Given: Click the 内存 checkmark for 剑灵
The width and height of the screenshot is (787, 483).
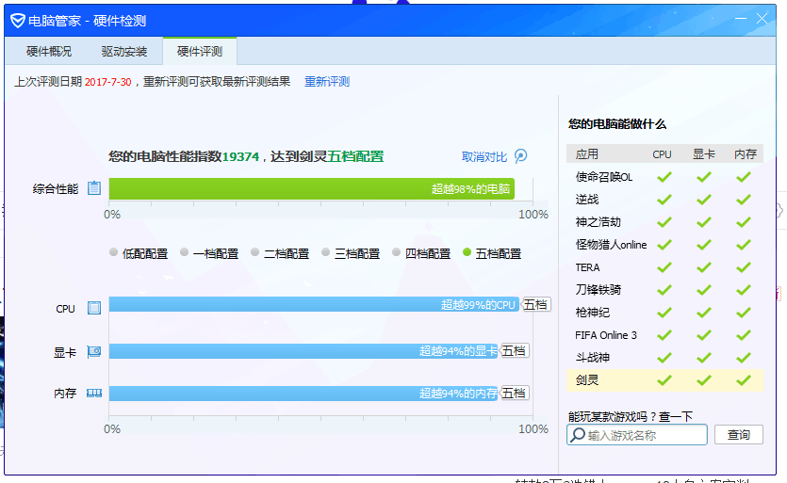Looking at the screenshot, I should 744,380.
